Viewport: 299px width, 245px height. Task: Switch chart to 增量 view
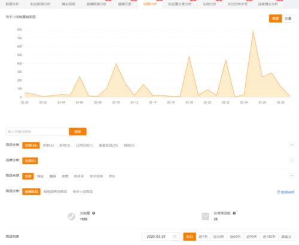tap(275, 18)
